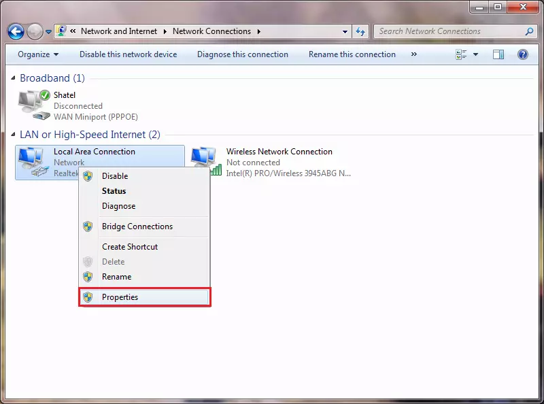
Task: Change your view icon
Action: pyautogui.click(x=461, y=54)
